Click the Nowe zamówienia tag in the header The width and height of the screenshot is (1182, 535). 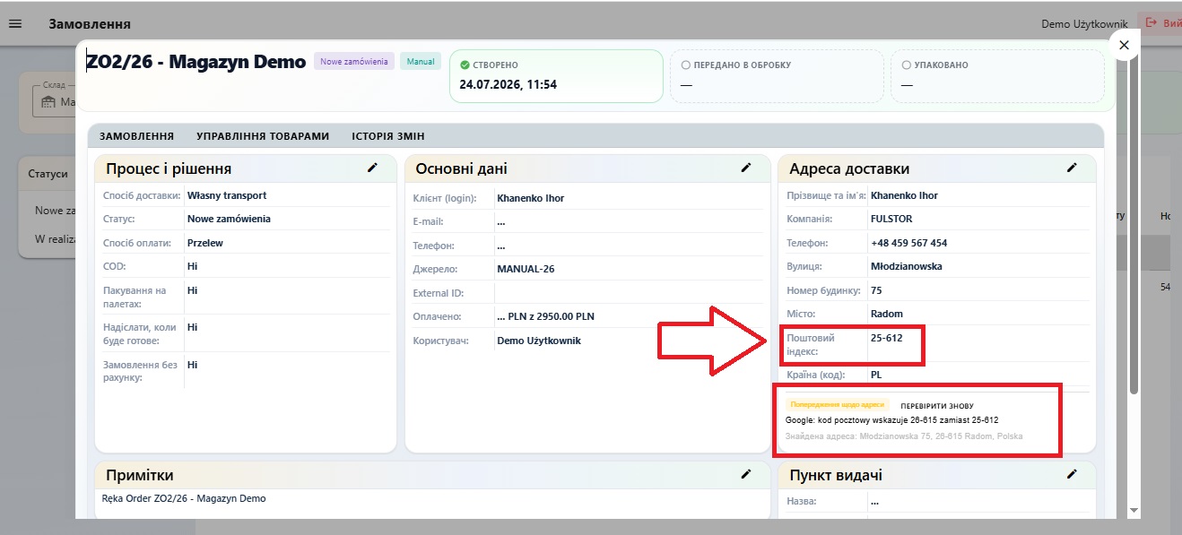point(353,62)
